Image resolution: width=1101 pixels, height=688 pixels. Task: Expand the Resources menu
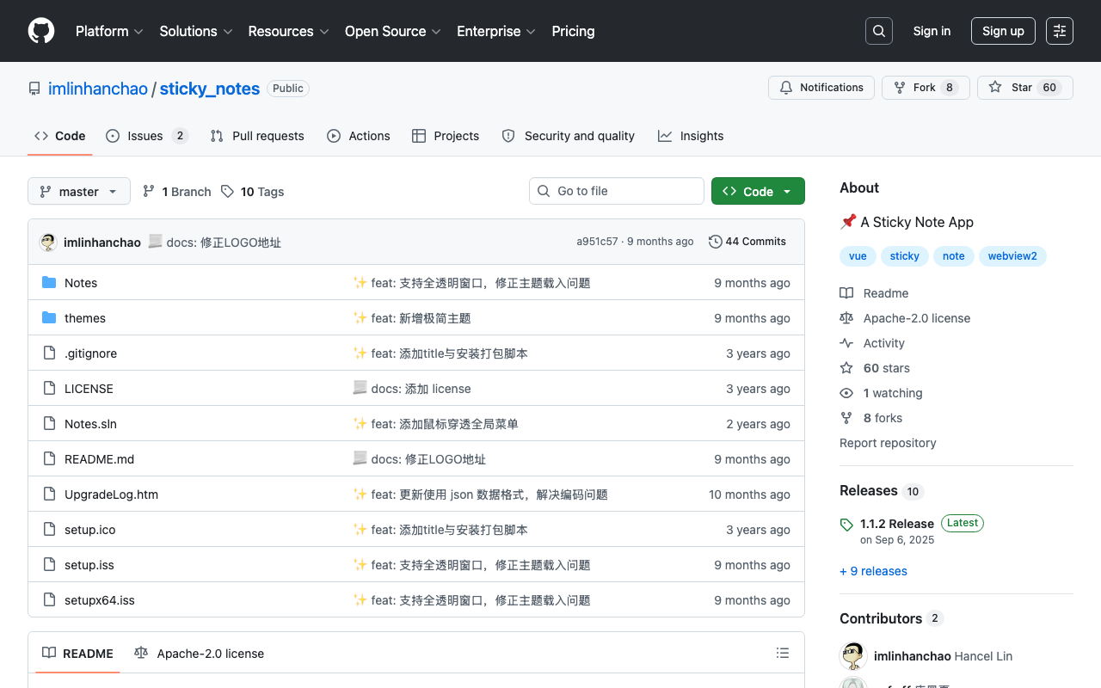coord(288,31)
